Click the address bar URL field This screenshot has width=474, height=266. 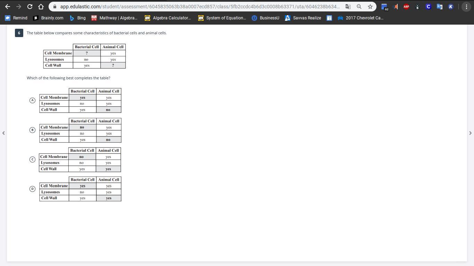(x=200, y=7)
